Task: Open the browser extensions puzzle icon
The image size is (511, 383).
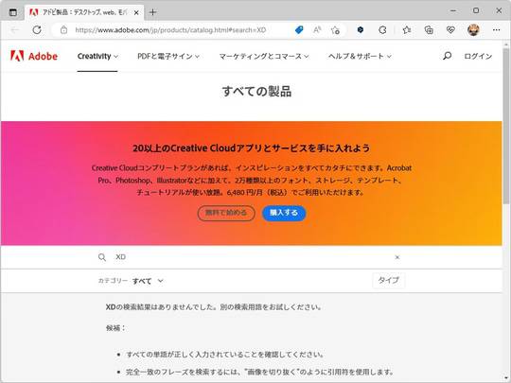Action: pyautogui.click(x=382, y=30)
